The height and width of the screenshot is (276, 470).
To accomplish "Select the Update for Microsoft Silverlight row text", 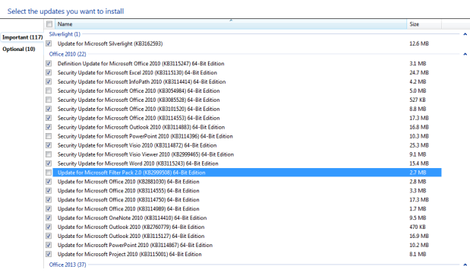I will 110,43.
